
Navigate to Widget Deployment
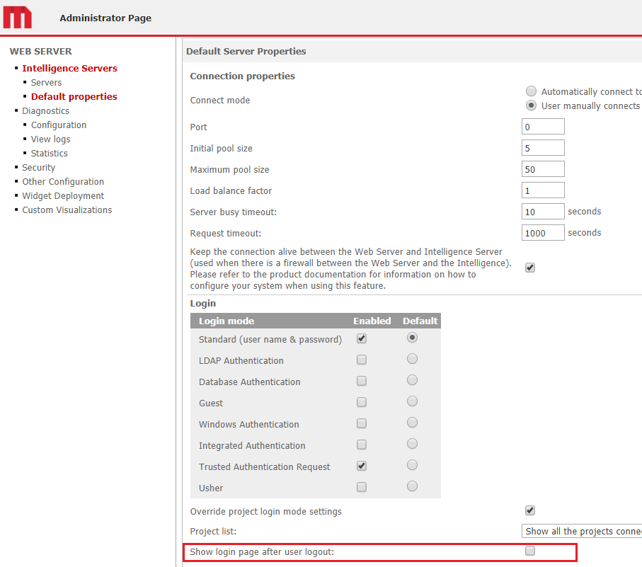coord(62,195)
